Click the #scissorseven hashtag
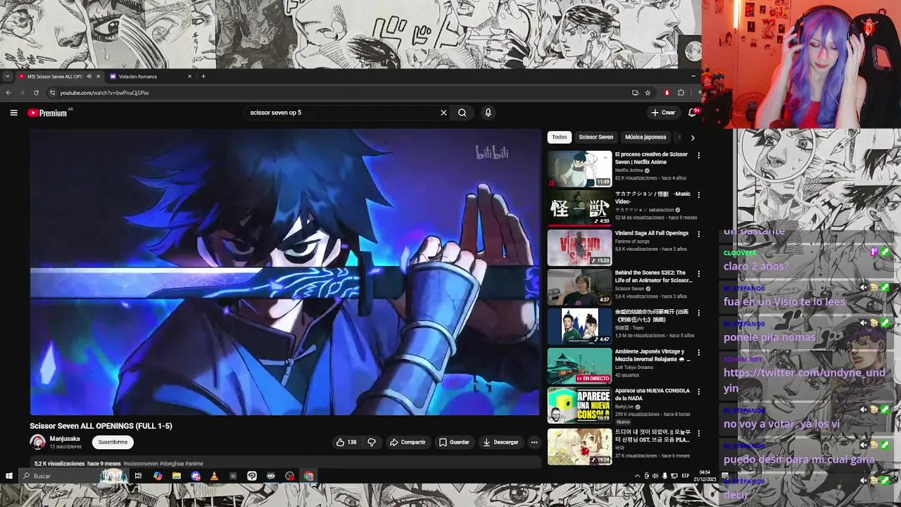901x507 pixels. tap(141, 464)
